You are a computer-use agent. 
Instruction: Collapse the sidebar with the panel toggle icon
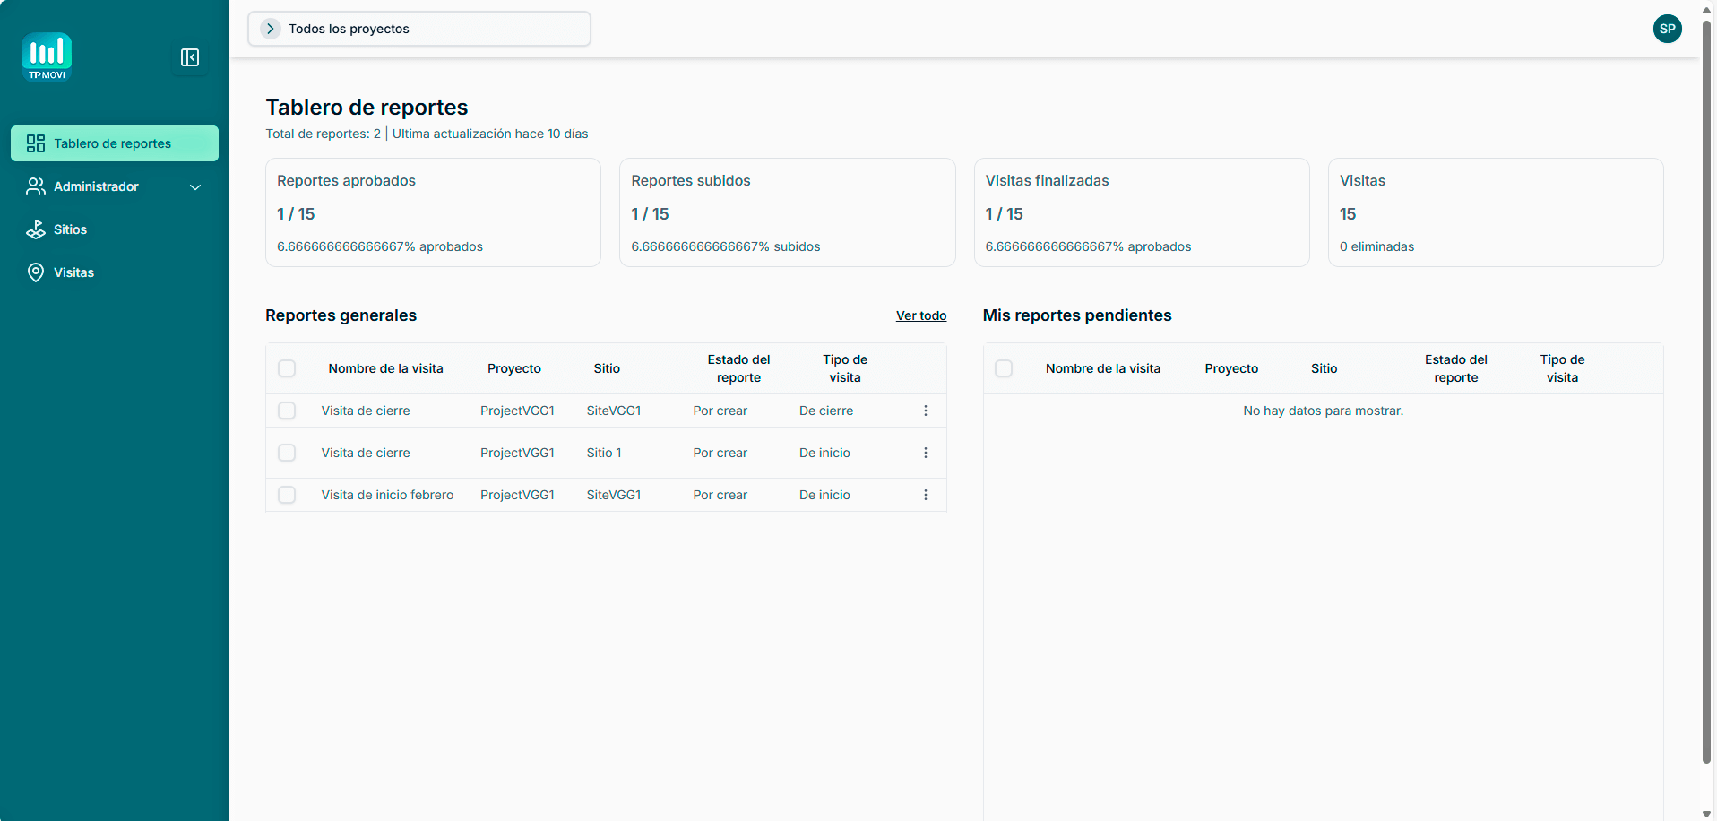(190, 57)
